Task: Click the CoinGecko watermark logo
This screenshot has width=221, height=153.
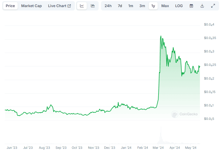Action: pyautogui.click(x=184, y=114)
